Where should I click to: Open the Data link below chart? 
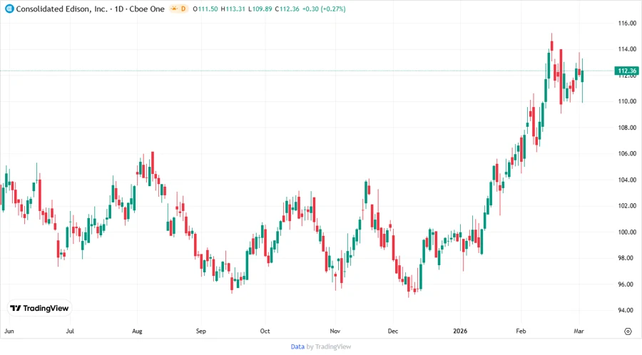pos(297,347)
